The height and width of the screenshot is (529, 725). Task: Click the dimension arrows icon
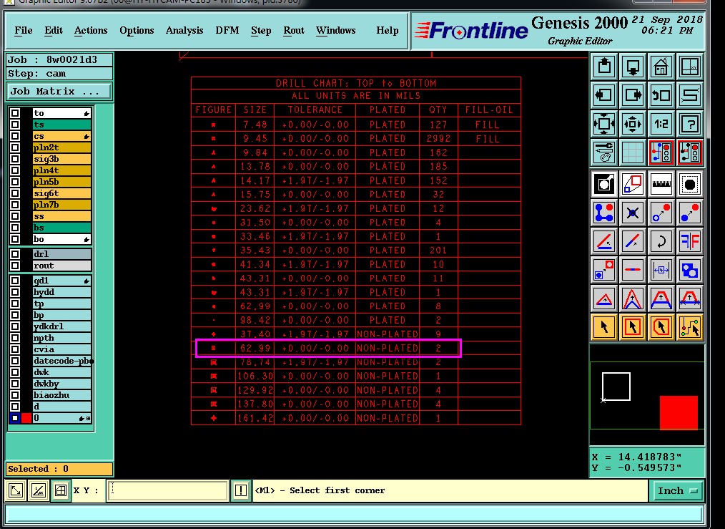pyautogui.click(x=661, y=270)
